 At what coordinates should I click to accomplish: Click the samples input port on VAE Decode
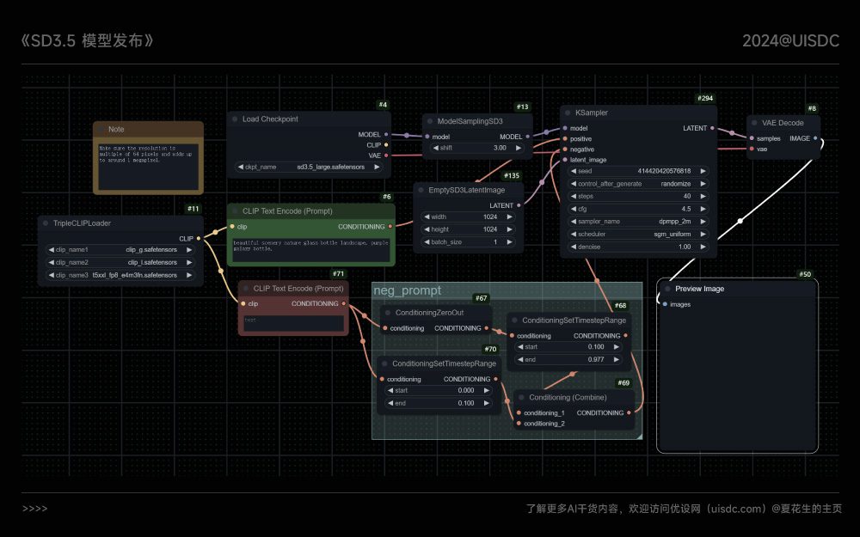pos(752,138)
